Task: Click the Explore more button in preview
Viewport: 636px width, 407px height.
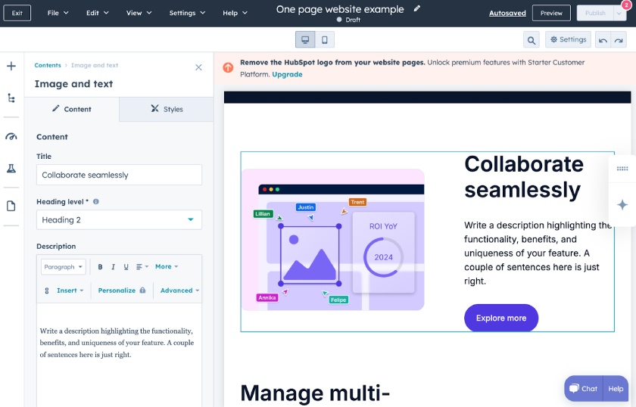Action: 501,318
